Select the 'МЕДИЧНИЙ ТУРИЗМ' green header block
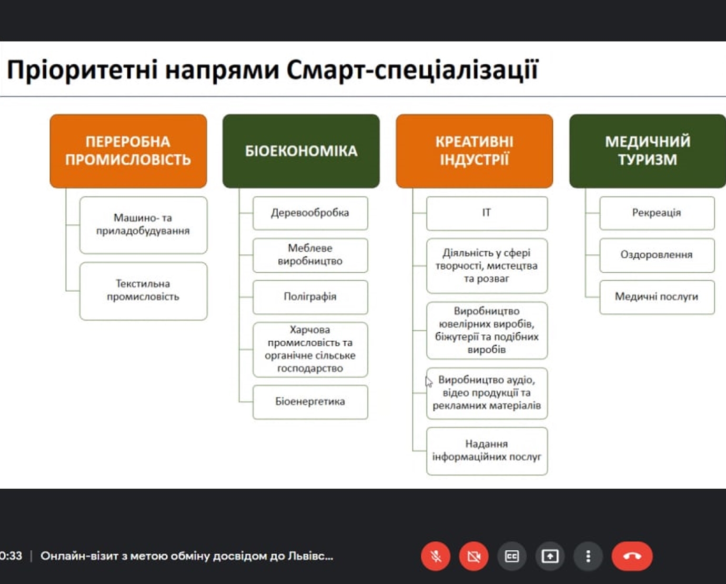 pos(648,151)
